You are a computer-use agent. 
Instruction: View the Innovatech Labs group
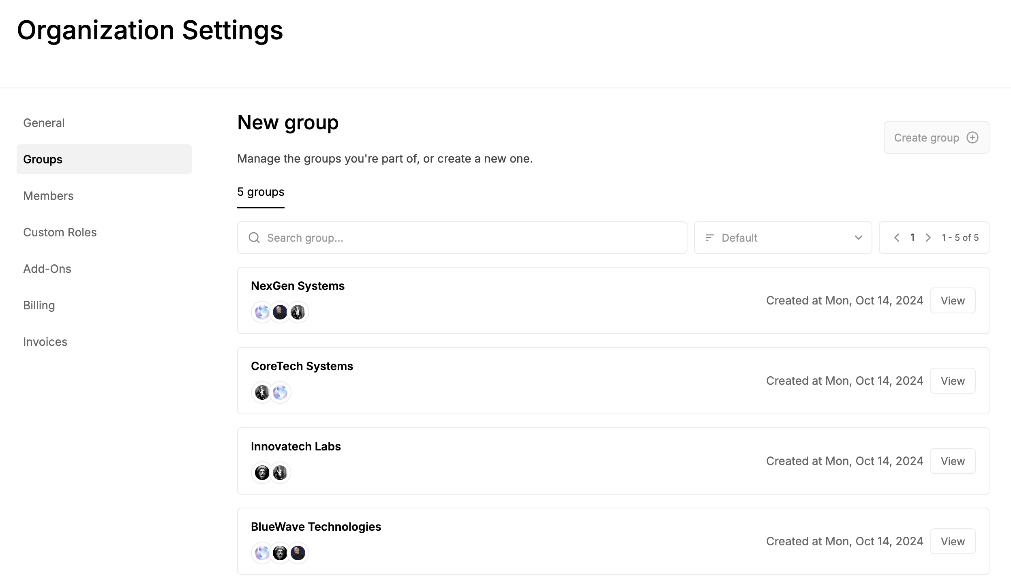click(953, 461)
